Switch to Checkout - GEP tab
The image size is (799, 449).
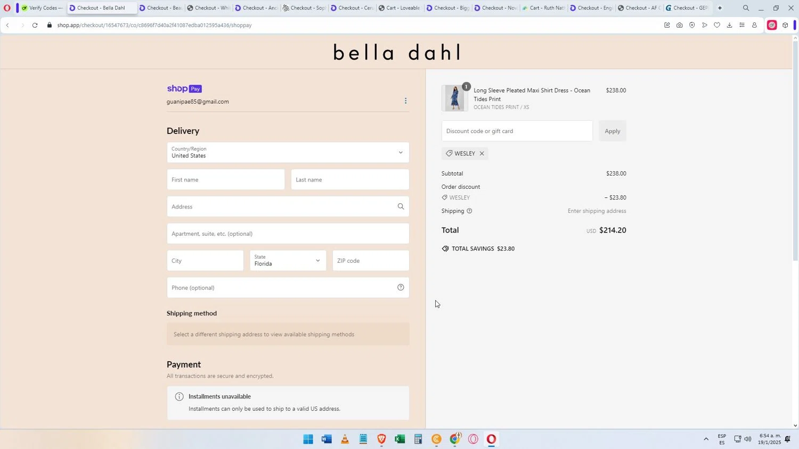[x=687, y=8]
